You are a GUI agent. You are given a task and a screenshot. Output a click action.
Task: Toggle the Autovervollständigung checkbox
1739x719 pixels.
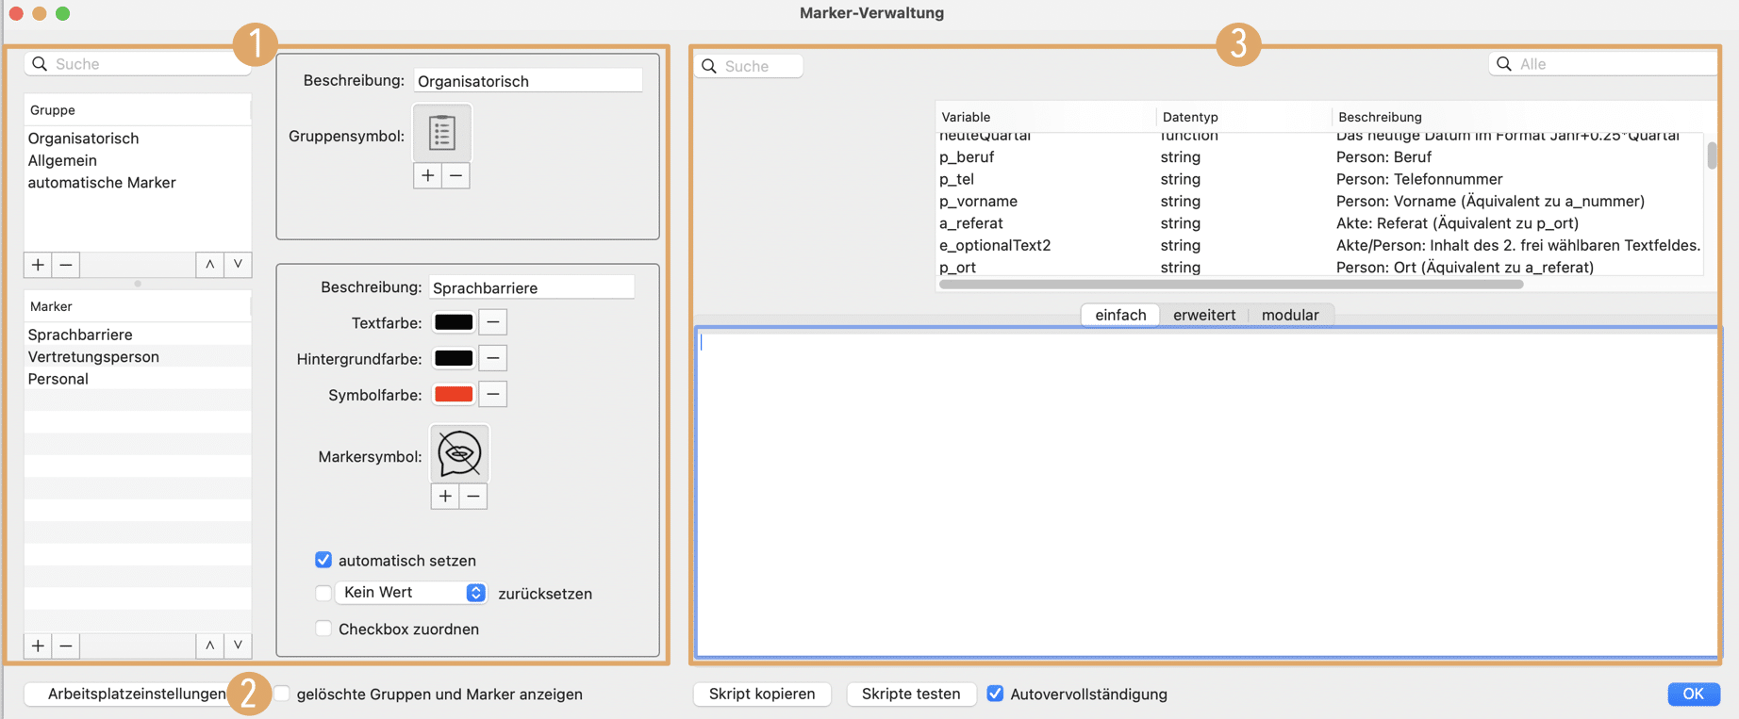[995, 694]
